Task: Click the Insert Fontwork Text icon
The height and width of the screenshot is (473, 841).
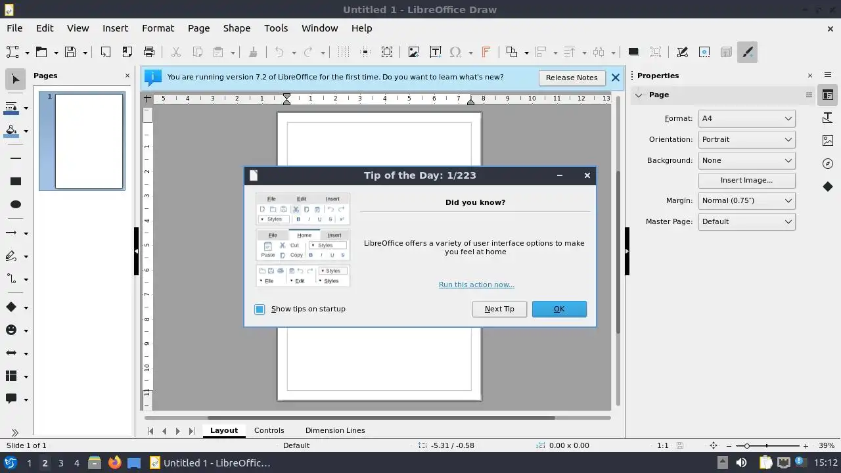Action: (486, 53)
